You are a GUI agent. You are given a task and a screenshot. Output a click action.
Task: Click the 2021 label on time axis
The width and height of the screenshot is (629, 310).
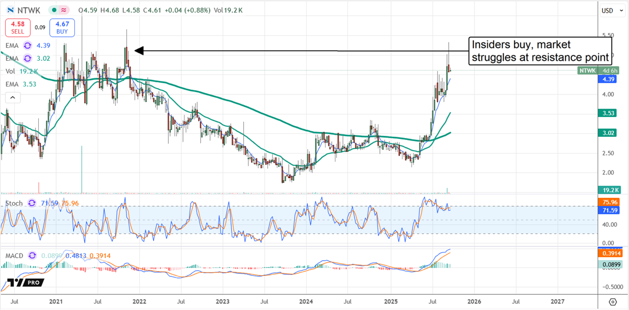[x=56, y=302]
